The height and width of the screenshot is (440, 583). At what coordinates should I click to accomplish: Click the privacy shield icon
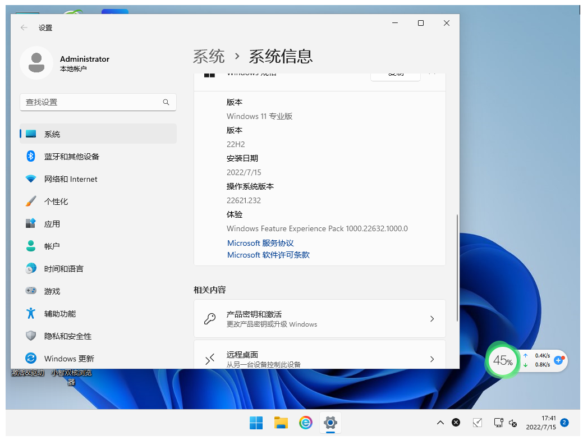pyautogui.click(x=31, y=336)
